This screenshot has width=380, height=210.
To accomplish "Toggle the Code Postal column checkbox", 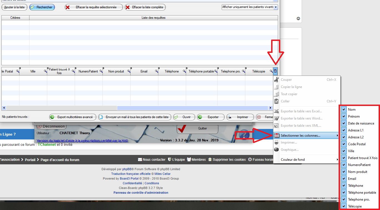I will click(x=344, y=144).
